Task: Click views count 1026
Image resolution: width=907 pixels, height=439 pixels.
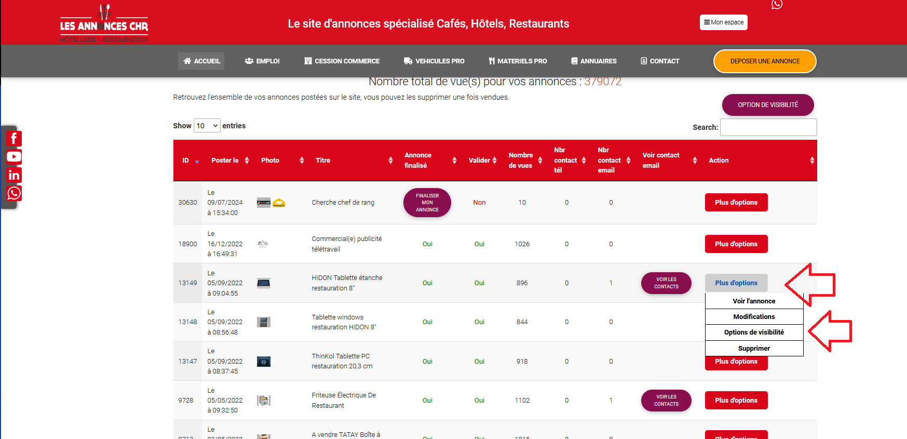Action: [x=522, y=244]
